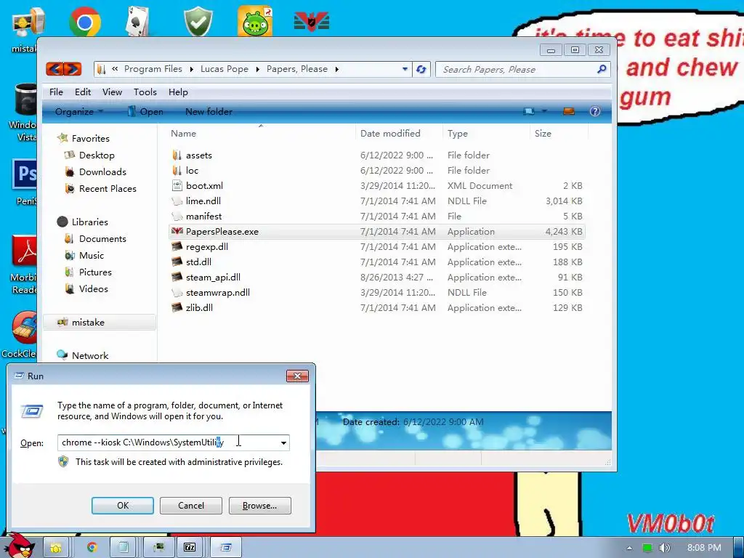Open the change view dropdown arrow
The height and width of the screenshot is (558, 744).
tap(544, 111)
